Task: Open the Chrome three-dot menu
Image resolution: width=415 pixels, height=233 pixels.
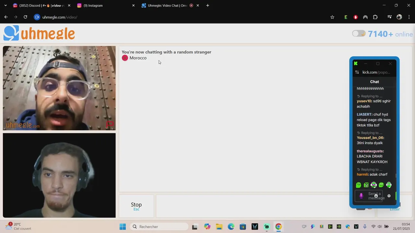Action: pyautogui.click(x=409, y=17)
